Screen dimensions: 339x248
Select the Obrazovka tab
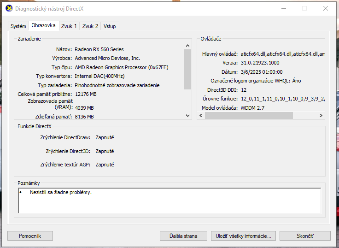(44, 26)
